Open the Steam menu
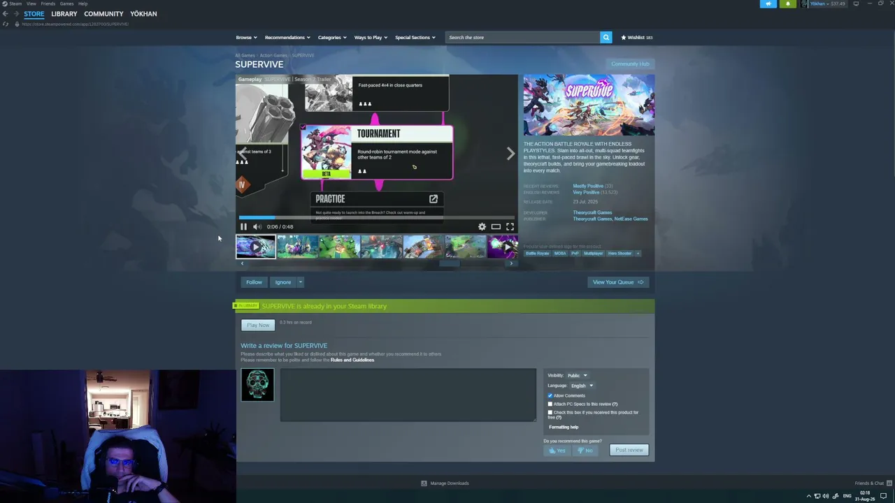This screenshot has width=895, height=503. (15, 3)
